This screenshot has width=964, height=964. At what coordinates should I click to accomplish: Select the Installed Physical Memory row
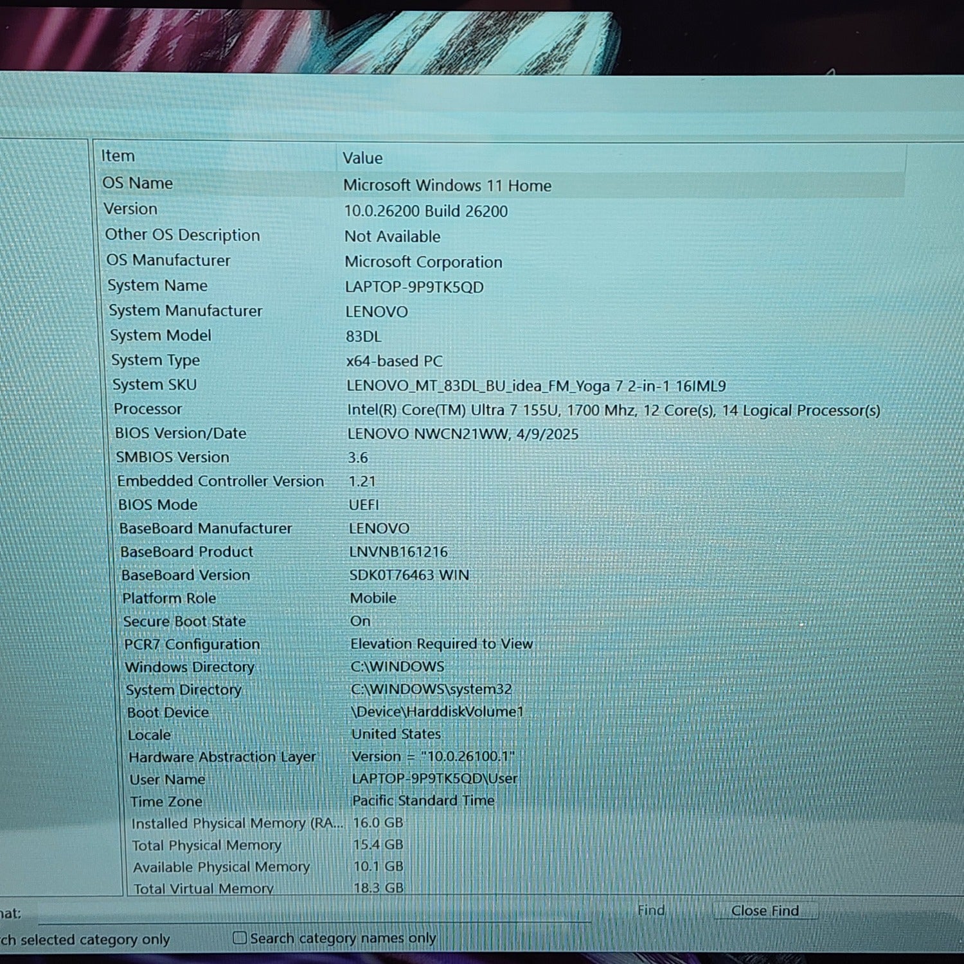tap(237, 823)
